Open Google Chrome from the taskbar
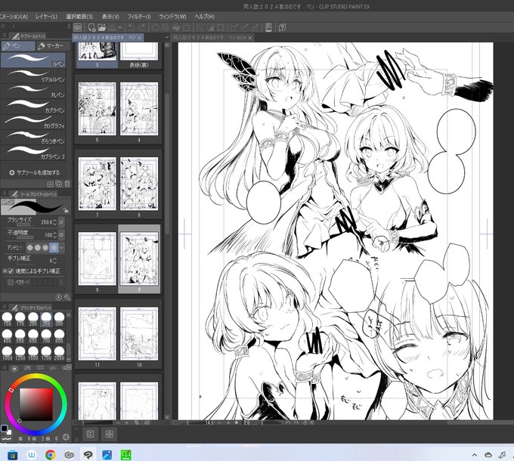 click(x=50, y=454)
